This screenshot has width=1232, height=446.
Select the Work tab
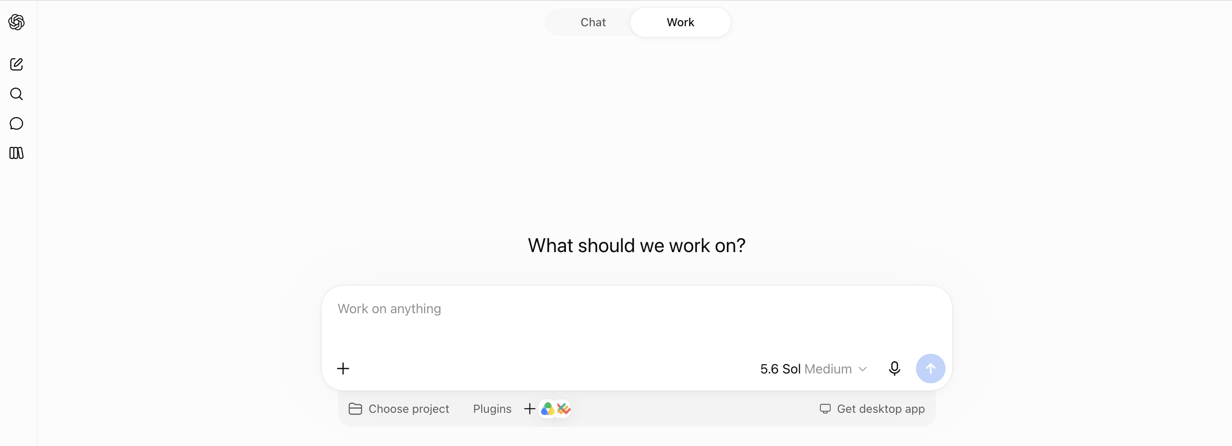click(x=680, y=22)
